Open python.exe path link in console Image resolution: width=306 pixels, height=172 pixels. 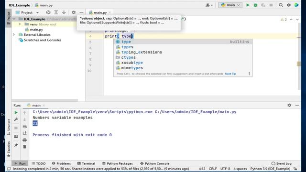(x=92, y=112)
